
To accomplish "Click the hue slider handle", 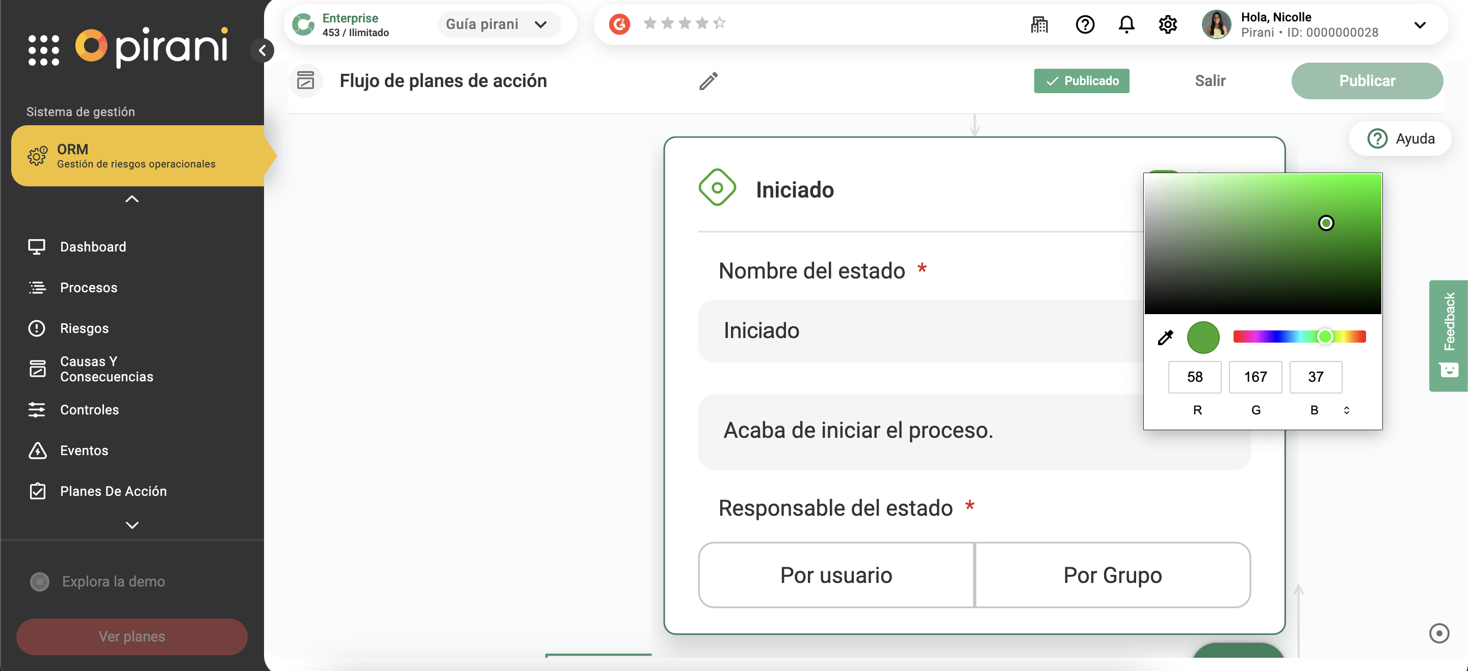I will (1325, 337).
